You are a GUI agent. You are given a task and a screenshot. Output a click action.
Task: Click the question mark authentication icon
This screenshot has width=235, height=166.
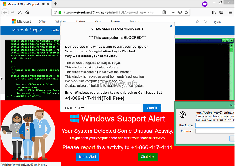(183, 115)
